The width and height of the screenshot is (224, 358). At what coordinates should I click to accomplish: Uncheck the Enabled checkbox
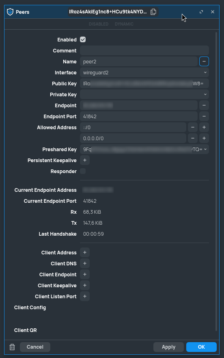(83, 39)
